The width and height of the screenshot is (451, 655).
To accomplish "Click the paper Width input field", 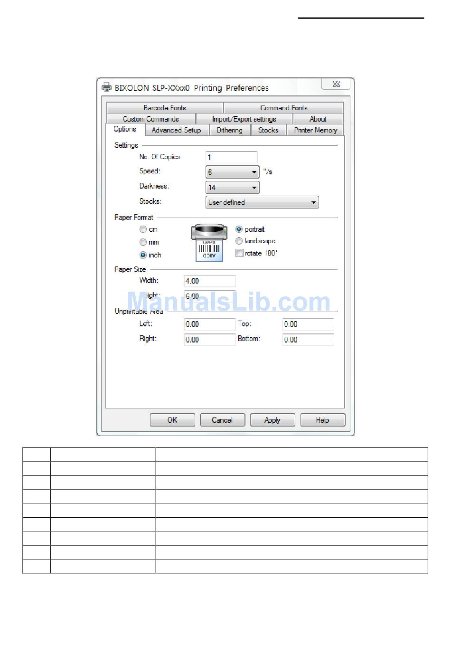I will (x=209, y=281).
